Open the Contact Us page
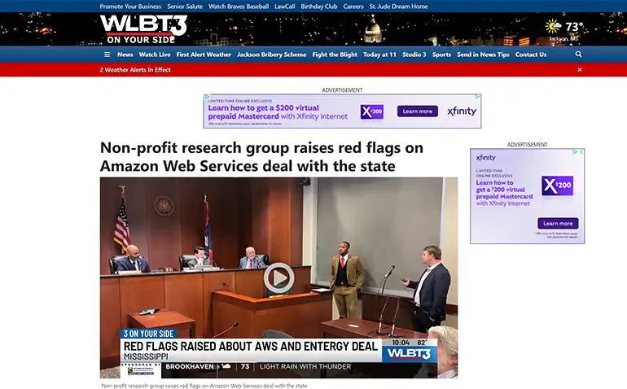Screen dimensions: 627x389 pos(531,55)
